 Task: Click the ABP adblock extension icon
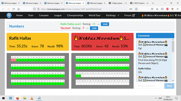(x=167, y=9)
